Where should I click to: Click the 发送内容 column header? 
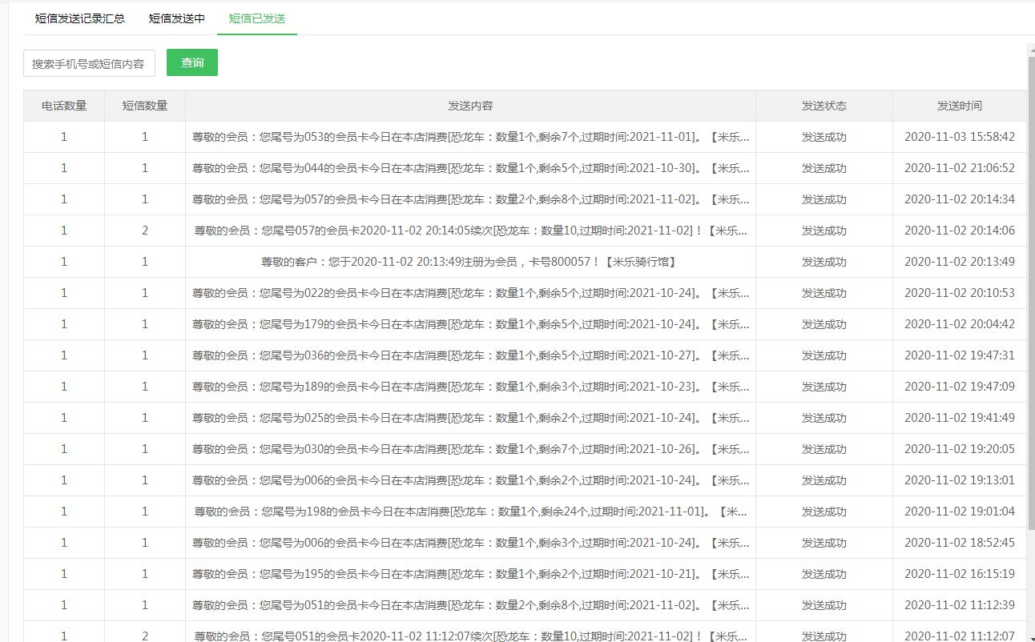[470, 106]
